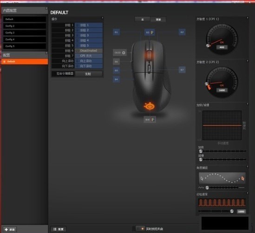Open the 按钮 6 Deactivated mapping dropdown
The height and width of the screenshot is (233, 255).
coord(89,51)
